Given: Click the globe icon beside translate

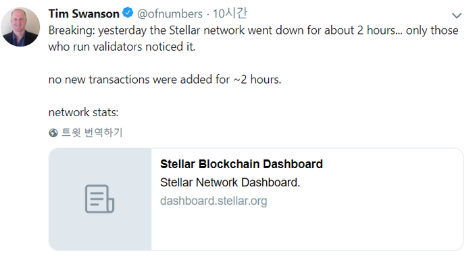Looking at the screenshot, I should (x=53, y=132).
